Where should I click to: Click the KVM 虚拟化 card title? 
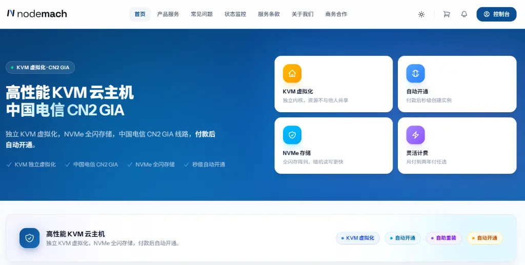coord(298,91)
